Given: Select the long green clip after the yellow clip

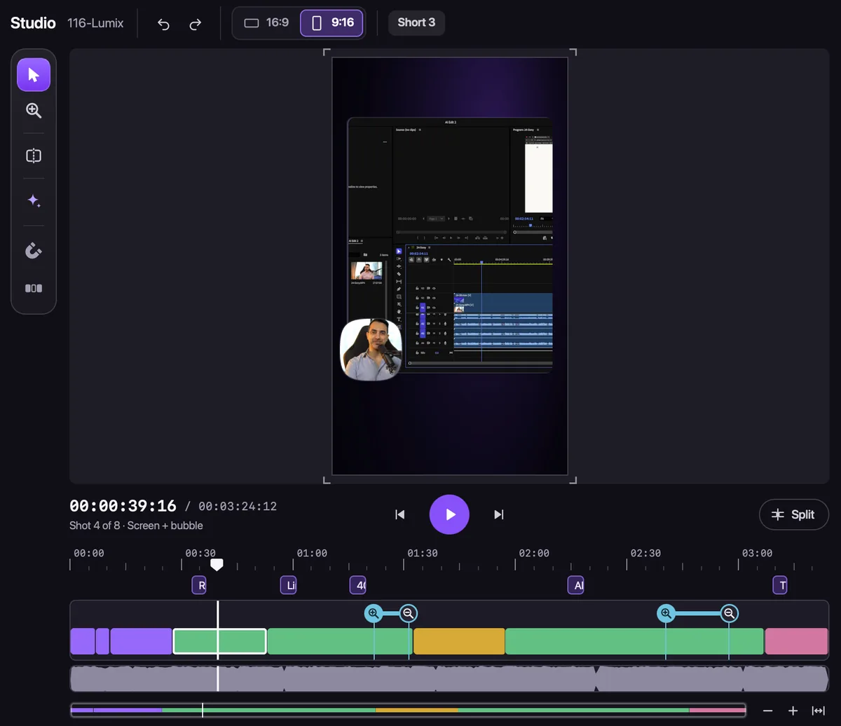Looking at the screenshot, I should [x=634, y=641].
